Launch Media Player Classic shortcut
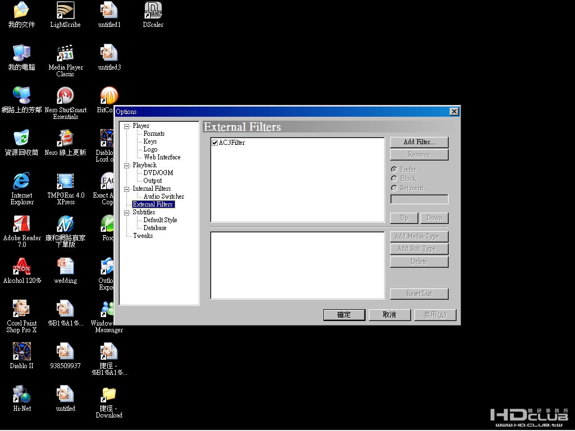This screenshot has height=431, width=575. pos(65,53)
